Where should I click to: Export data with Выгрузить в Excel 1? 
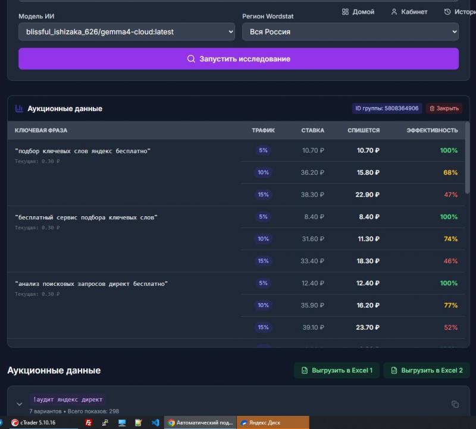coord(337,370)
